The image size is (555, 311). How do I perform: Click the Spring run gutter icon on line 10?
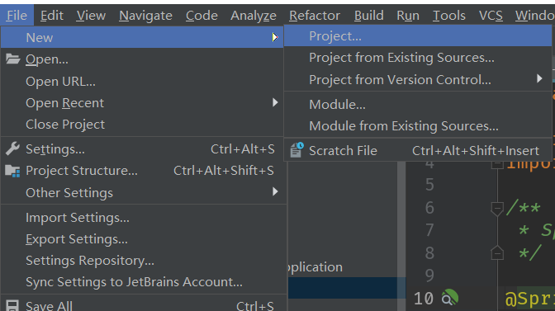(450, 298)
